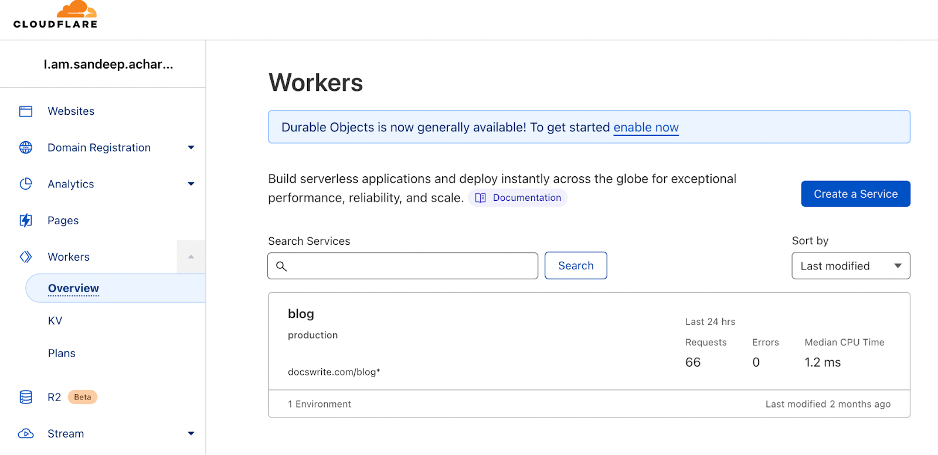Screen dimensions: 938x455
Task: Open the blog service title
Action: coord(301,314)
